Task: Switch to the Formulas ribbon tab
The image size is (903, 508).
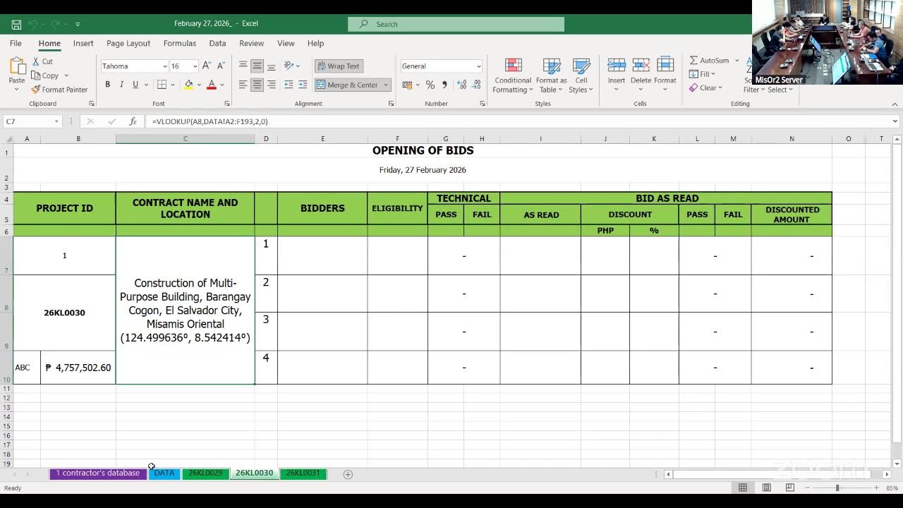Action: tap(180, 43)
